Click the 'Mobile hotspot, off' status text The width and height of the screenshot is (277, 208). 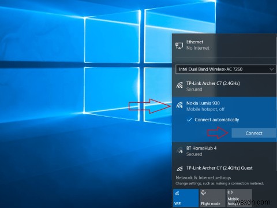(x=205, y=109)
